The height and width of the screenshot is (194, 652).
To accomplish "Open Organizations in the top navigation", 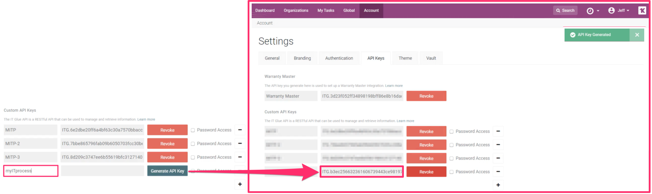I will [x=296, y=10].
